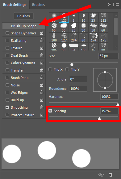This screenshot has width=121, height=179.
Task: Choose the brush tip preset labeled 127
Action: (64, 37)
